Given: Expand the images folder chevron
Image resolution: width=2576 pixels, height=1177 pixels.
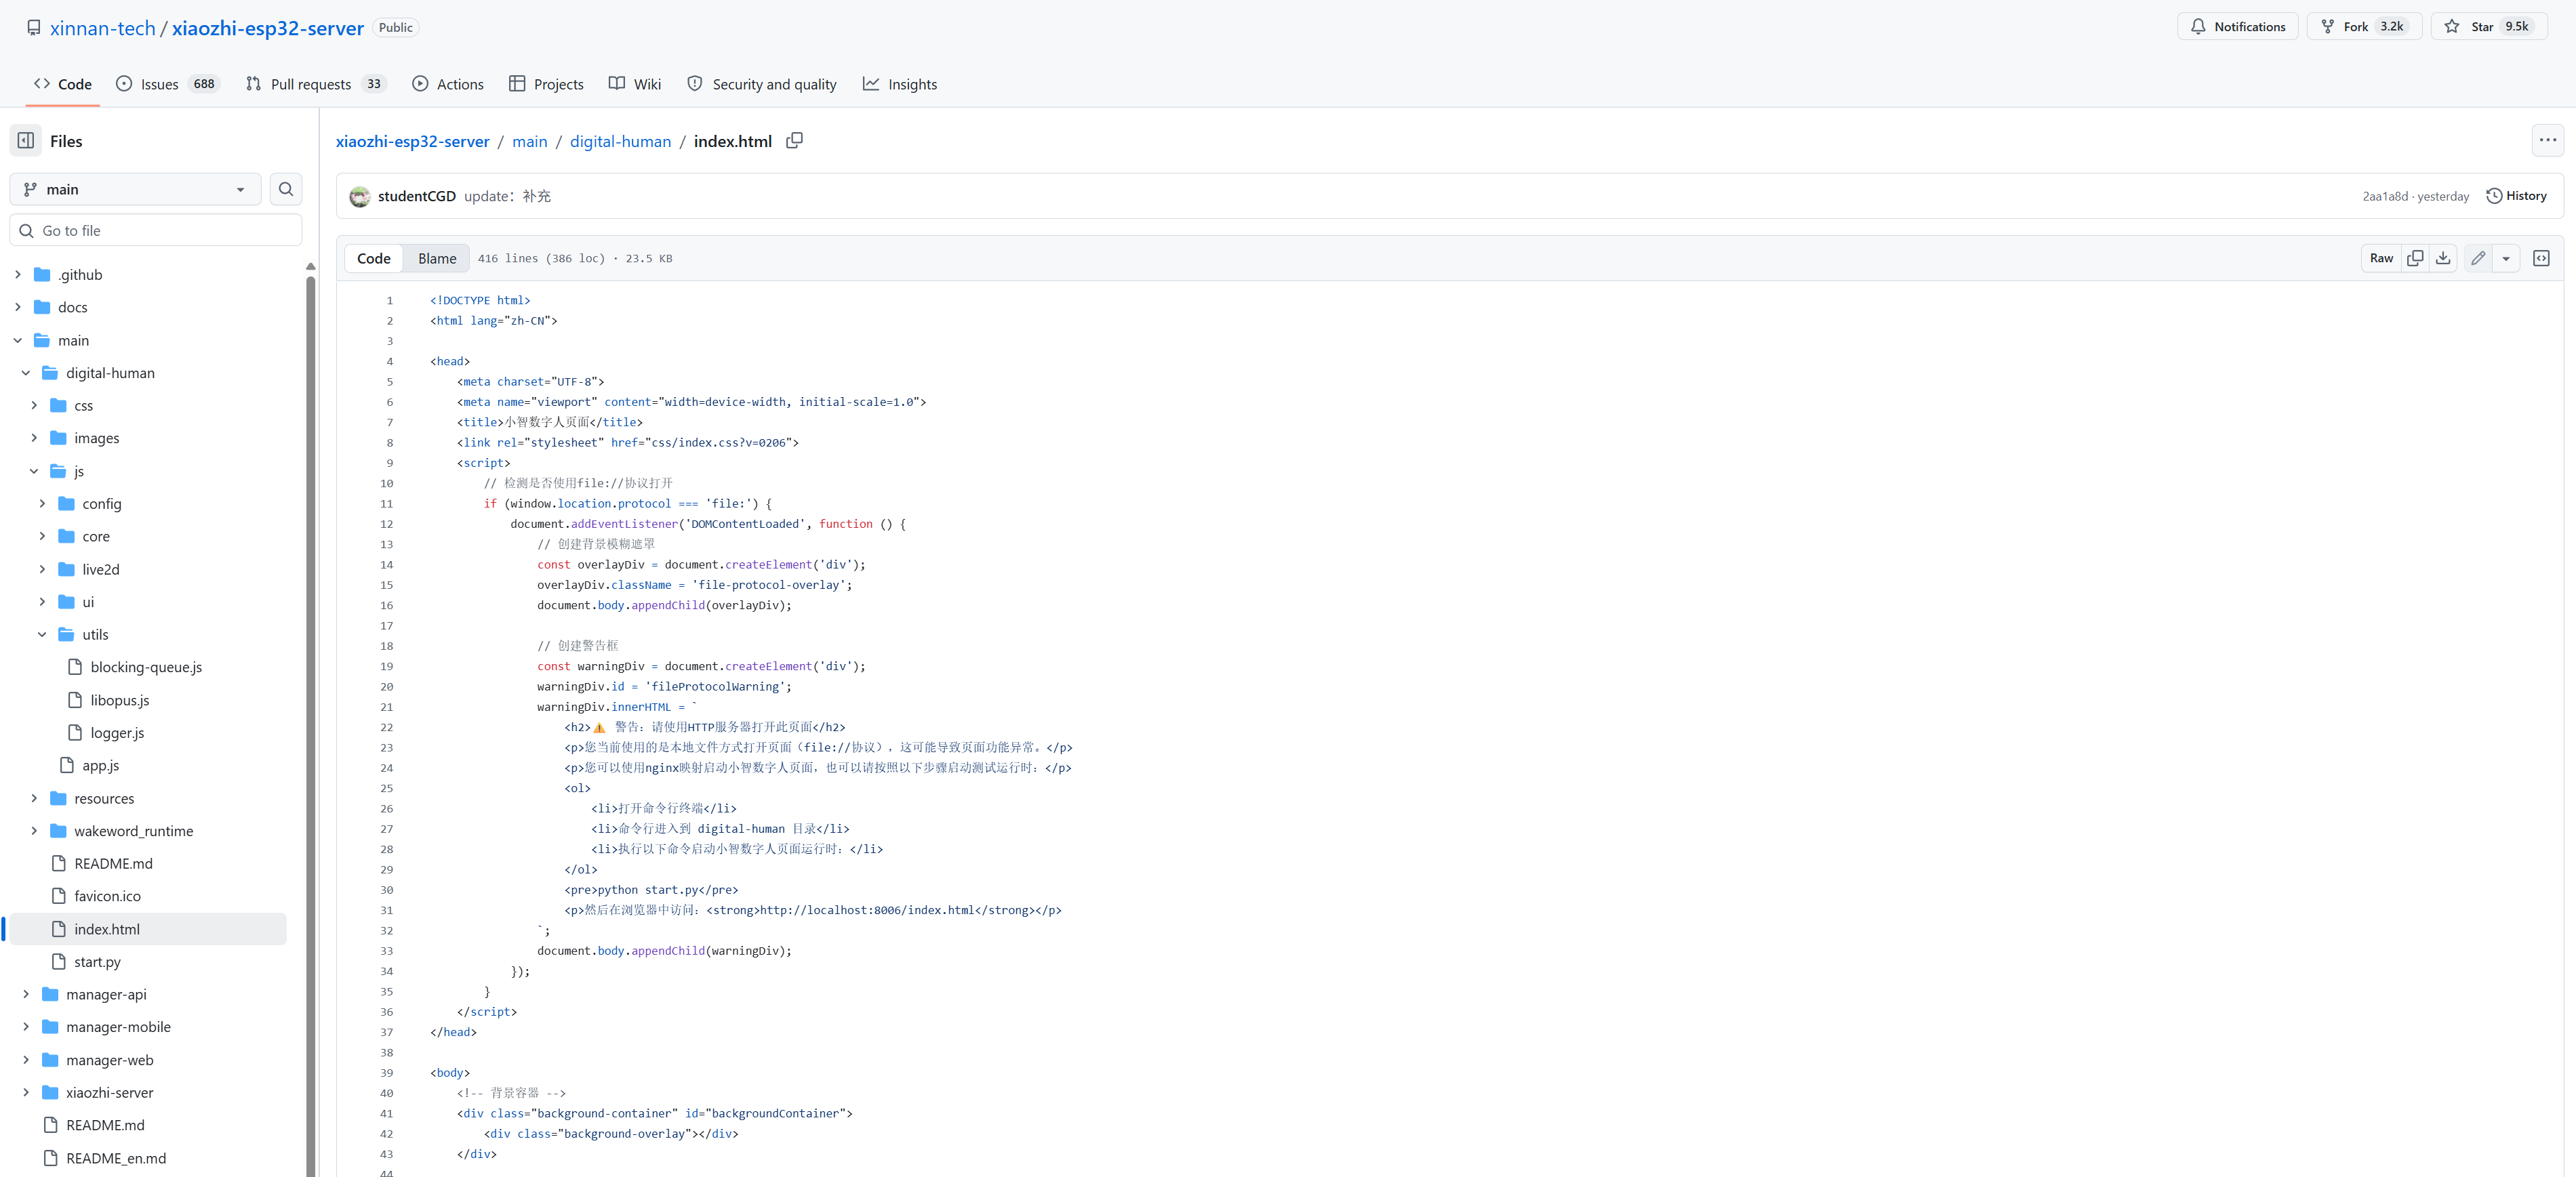Looking at the screenshot, I should pos(34,438).
